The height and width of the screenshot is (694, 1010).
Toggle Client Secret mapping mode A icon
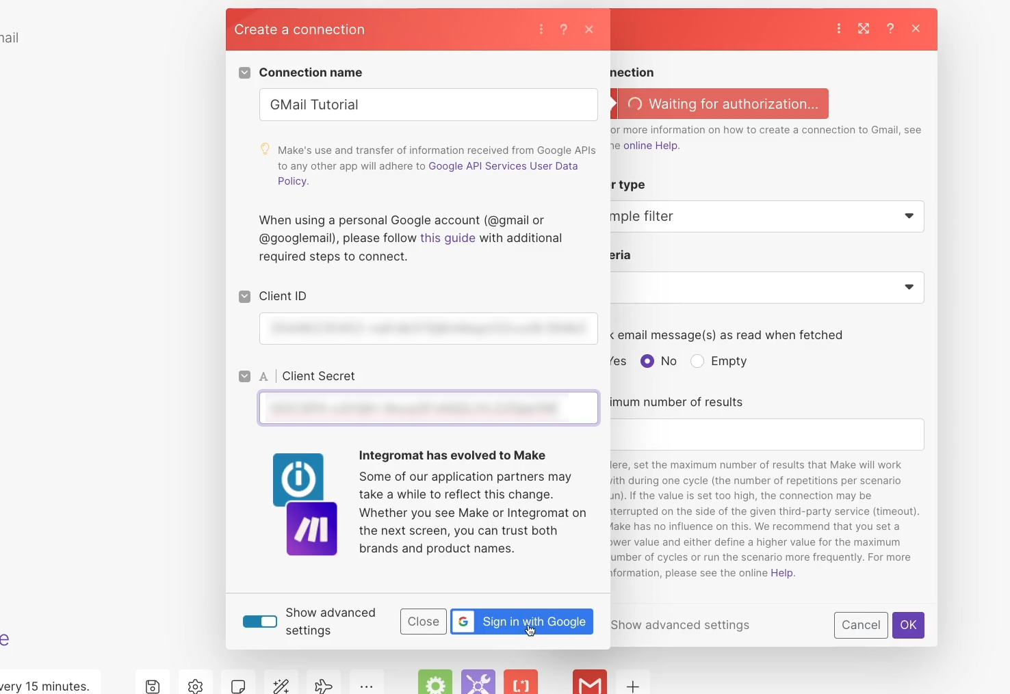point(263,377)
